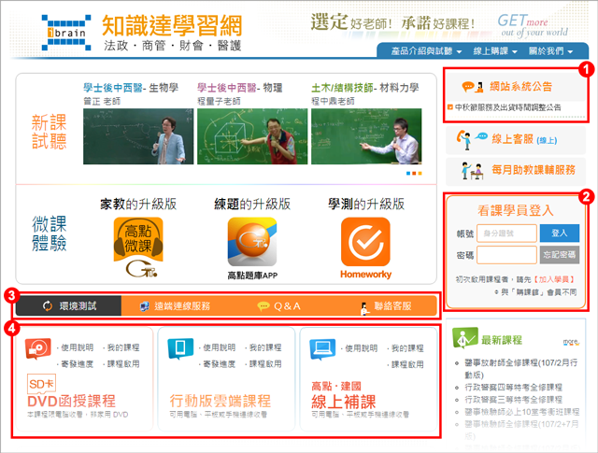598x453 pixels.
Task: Click the more link beside 最新課程
Action: click(572, 343)
